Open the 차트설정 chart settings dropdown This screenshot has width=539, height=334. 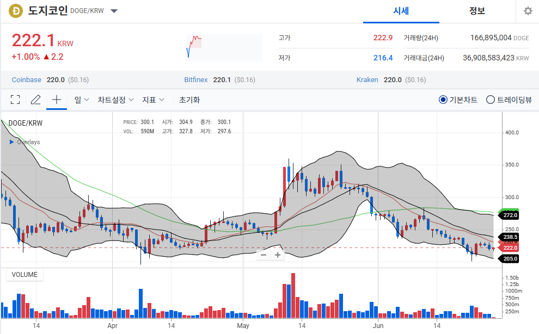113,100
